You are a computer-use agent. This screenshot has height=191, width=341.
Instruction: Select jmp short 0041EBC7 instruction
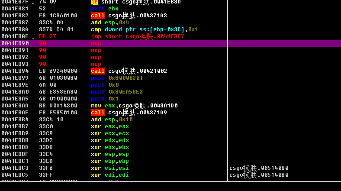(138, 36)
